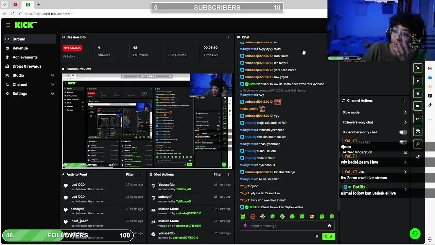Reload the dashboard page
435x245 pixels.
click(x=13, y=14)
